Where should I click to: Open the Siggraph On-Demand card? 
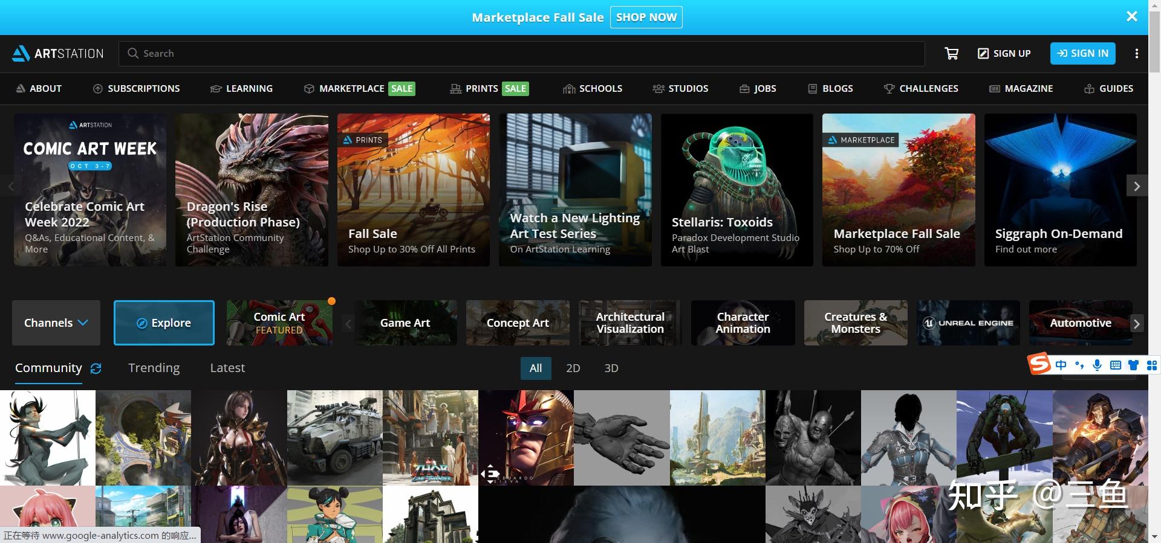1061,190
